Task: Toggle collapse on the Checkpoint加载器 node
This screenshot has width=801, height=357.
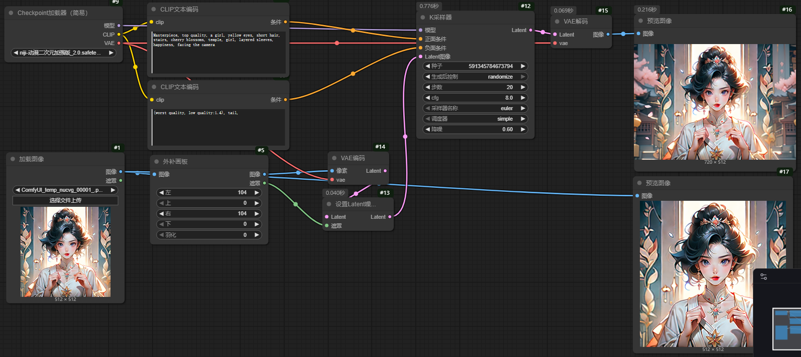Action: click(11, 13)
